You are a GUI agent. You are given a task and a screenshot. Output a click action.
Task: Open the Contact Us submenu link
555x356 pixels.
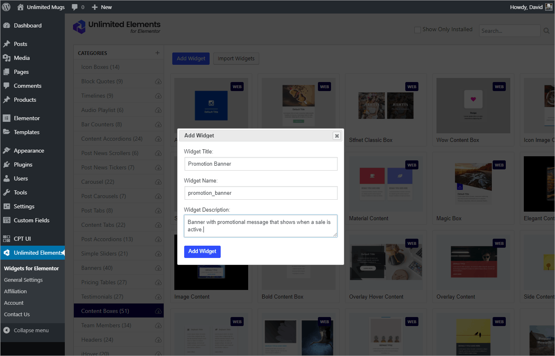pyautogui.click(x=17, y=314)
